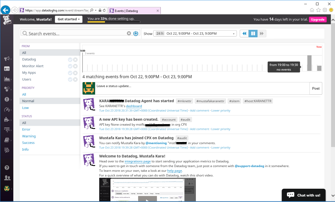335x202 pixels.
Task: Filter status by Success
Action: [28, 143]
